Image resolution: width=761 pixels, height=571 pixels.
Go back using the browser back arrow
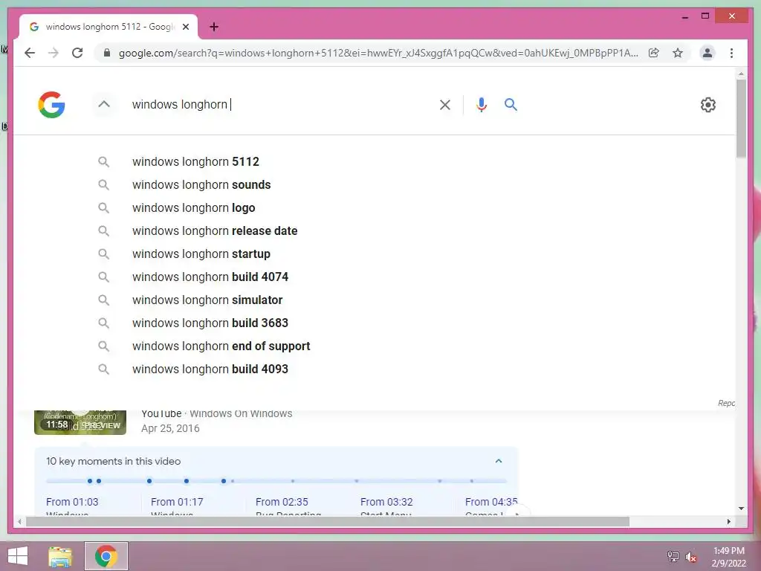[30, 53]
